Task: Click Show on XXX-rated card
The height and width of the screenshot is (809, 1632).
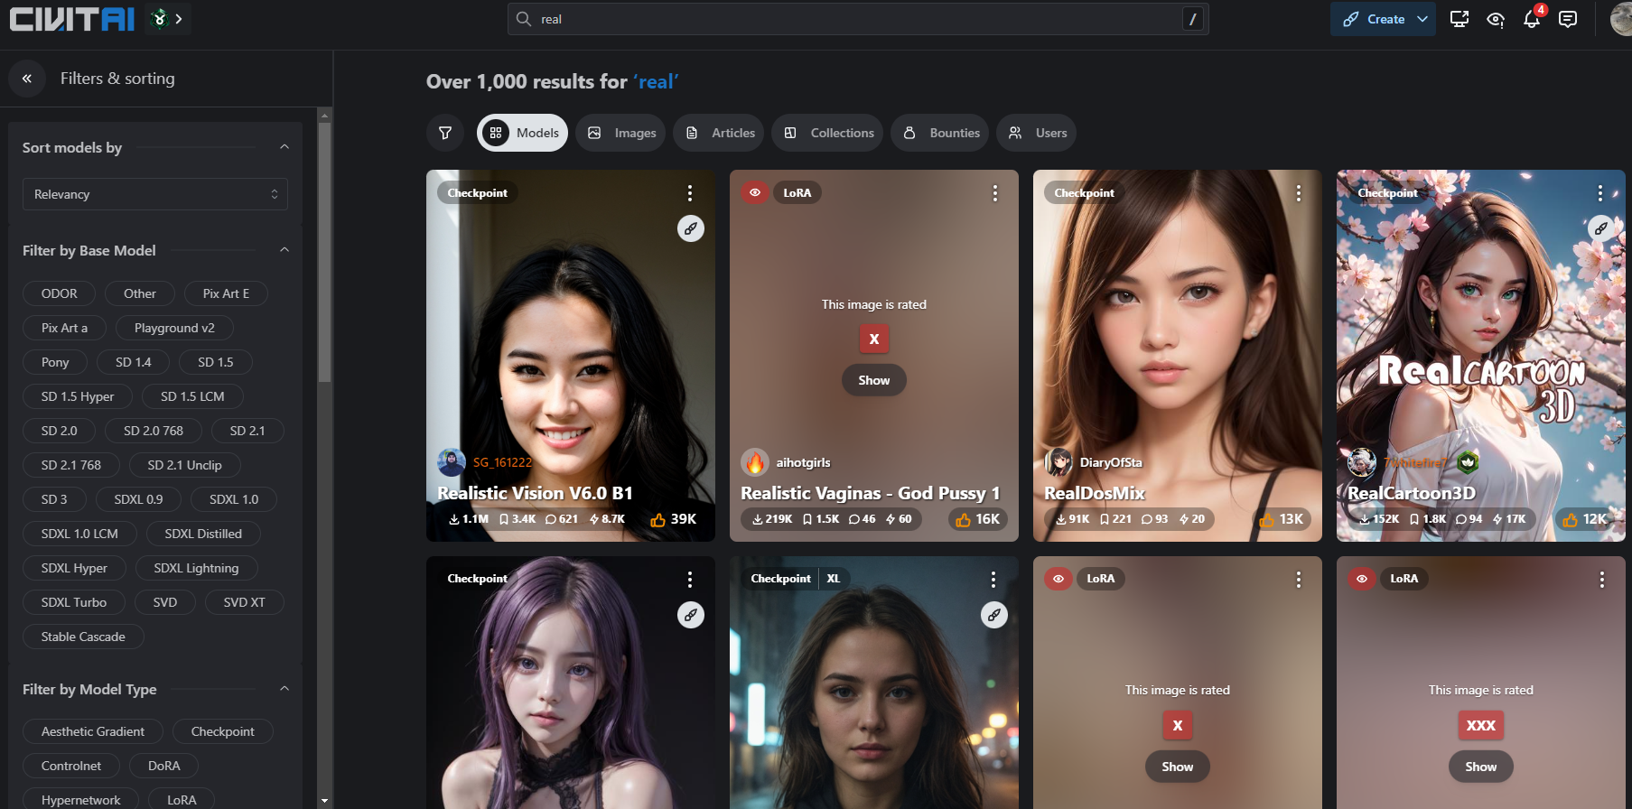Action: (x=1481, y=767)
